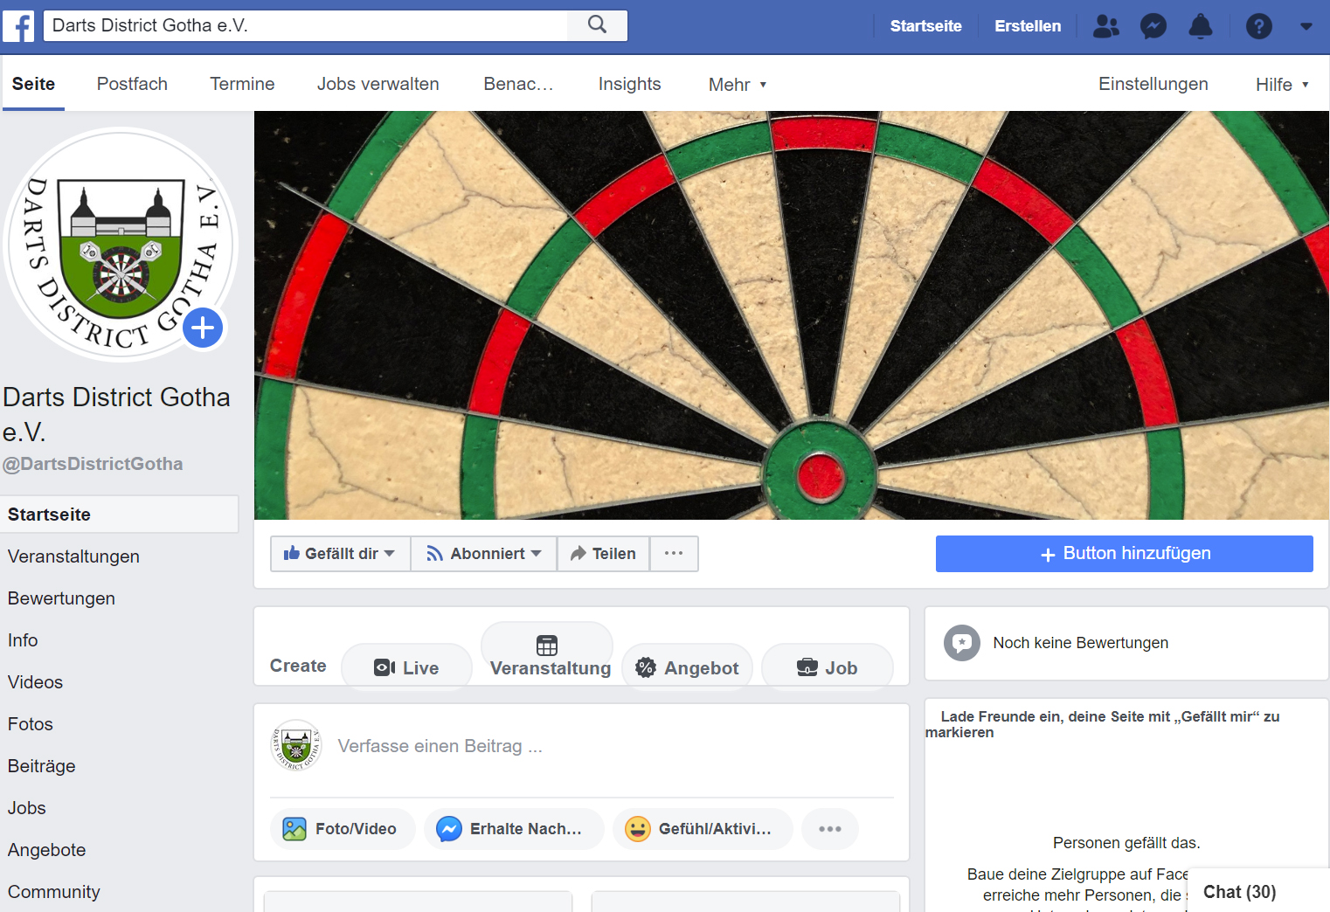This screenshot has width=1330, height=912.
Task: Open the Messenger icon in top bar
Action: [x=1153, y=26]
